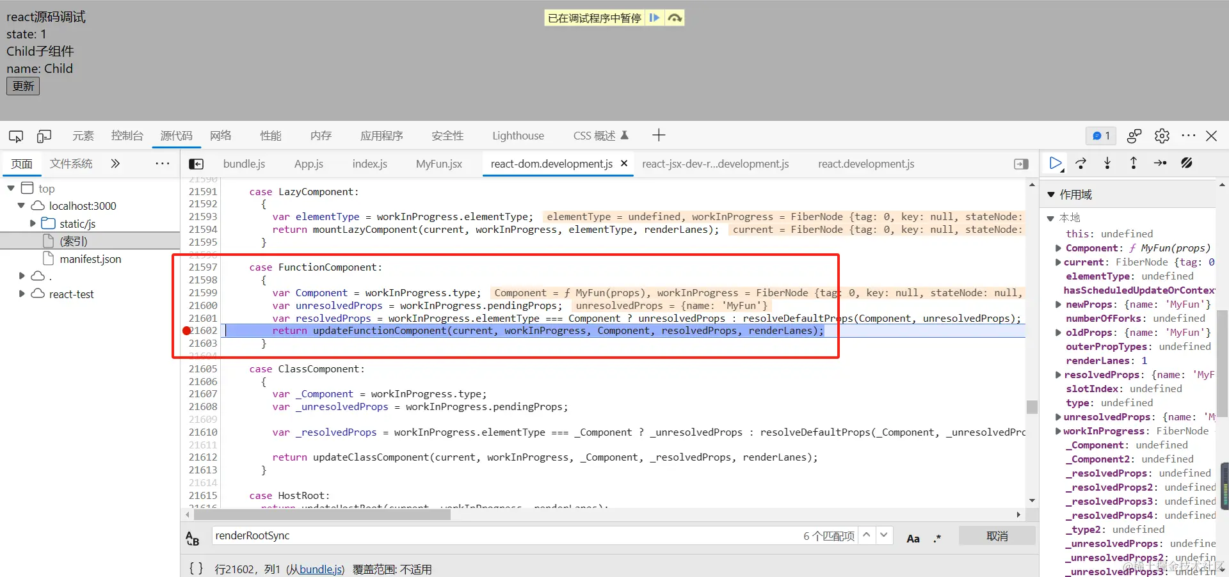Collapse the top frame tree node
Image resolution: width=1229 pixels, height=577 pixels.
coord(11,188)
